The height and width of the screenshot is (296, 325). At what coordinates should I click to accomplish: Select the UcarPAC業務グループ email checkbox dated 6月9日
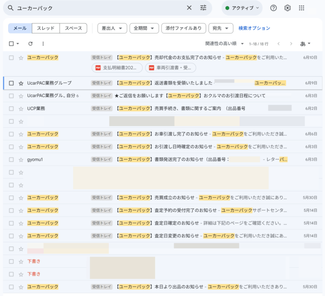click(11, 83)
